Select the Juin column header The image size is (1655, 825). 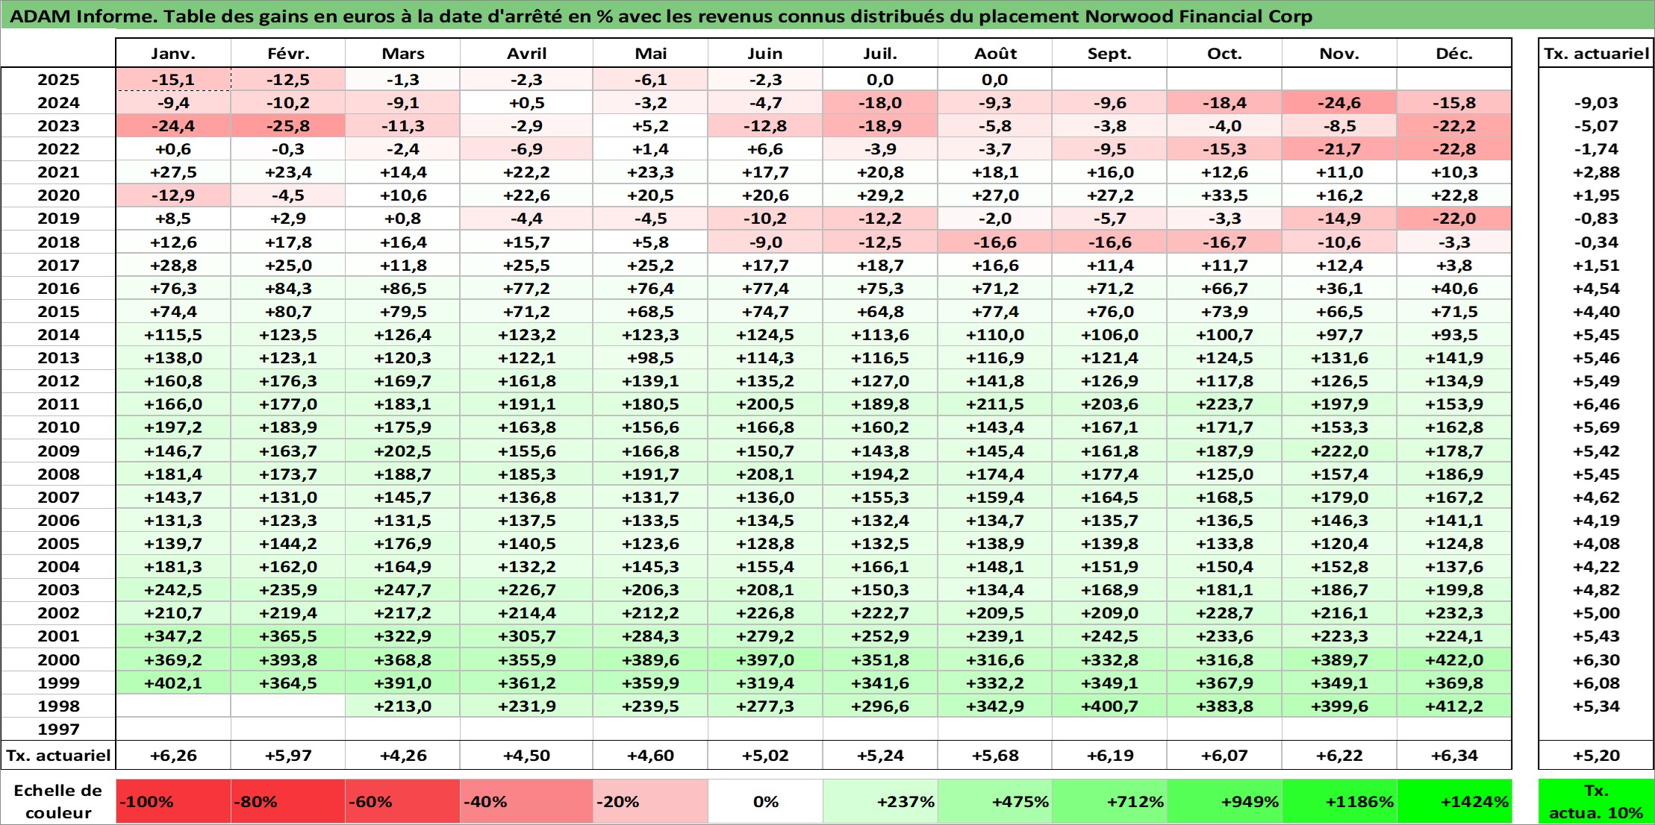(765, 54)
